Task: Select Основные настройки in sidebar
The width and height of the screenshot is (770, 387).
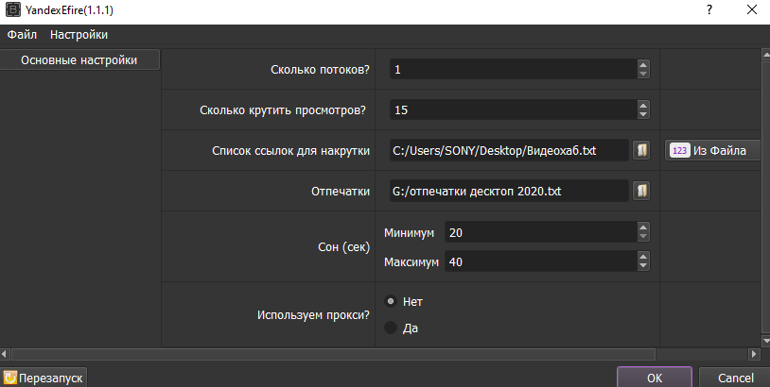Action: (79, 60)
